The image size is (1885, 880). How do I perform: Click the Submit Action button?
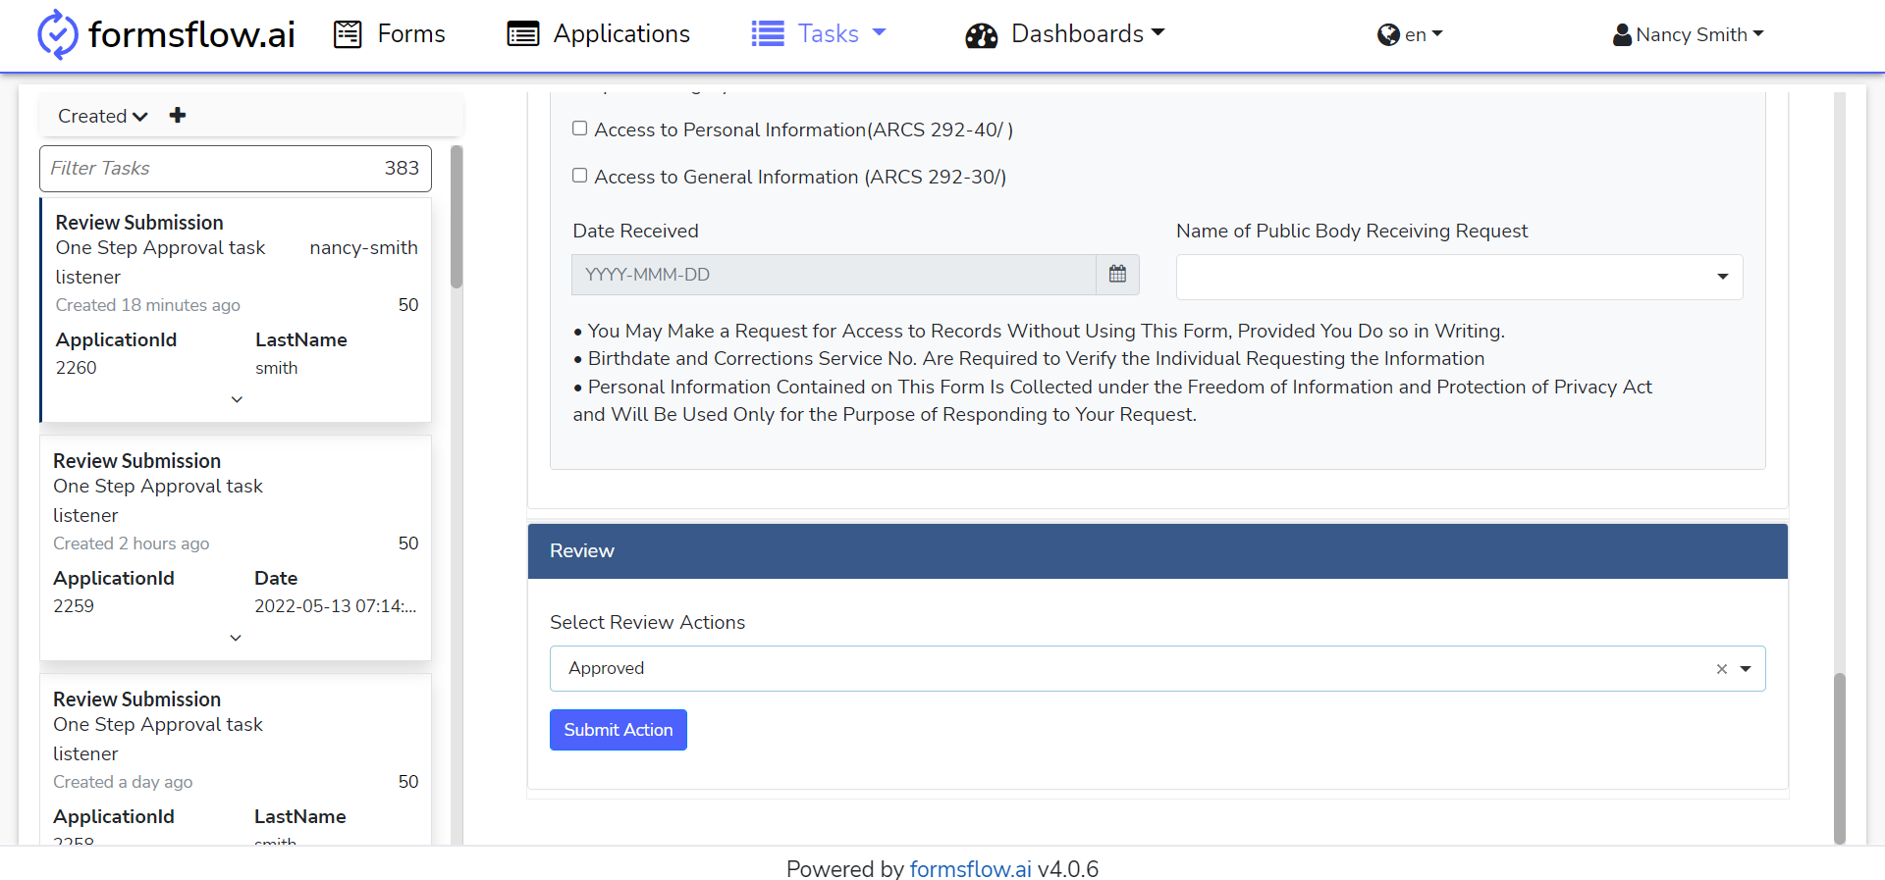click(619, 730)
